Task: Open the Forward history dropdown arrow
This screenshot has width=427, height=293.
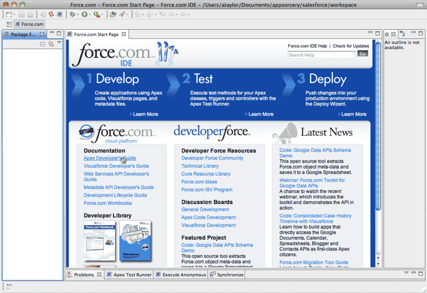Action: [189, 15]
